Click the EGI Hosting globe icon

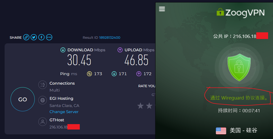42,100
